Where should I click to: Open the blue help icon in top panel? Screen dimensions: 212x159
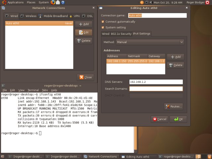pyautogui.click(x=63, y=2)
